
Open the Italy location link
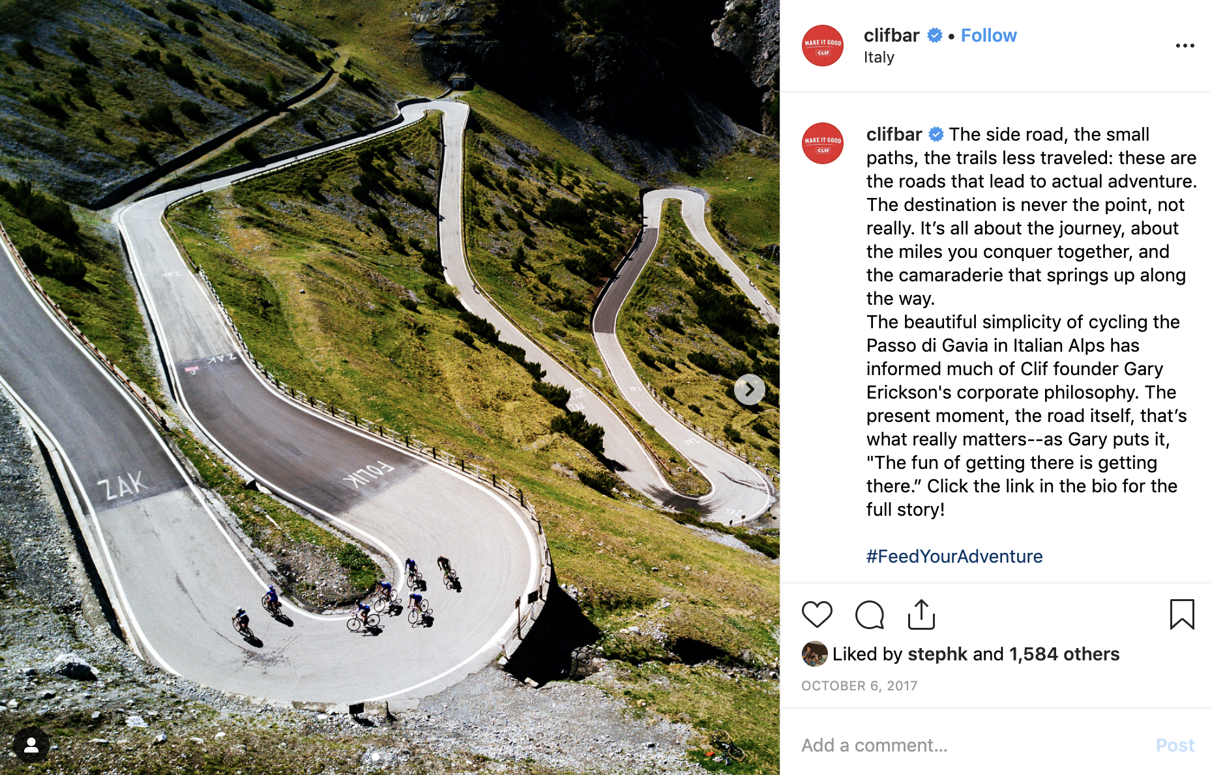click(879, 57)
